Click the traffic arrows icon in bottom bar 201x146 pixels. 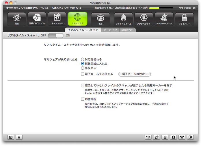157,137
